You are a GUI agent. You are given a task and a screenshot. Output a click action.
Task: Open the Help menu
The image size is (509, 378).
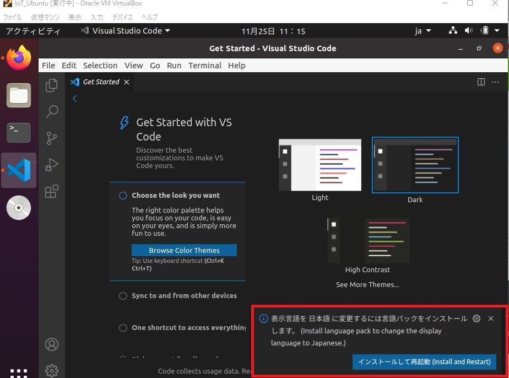237,66
